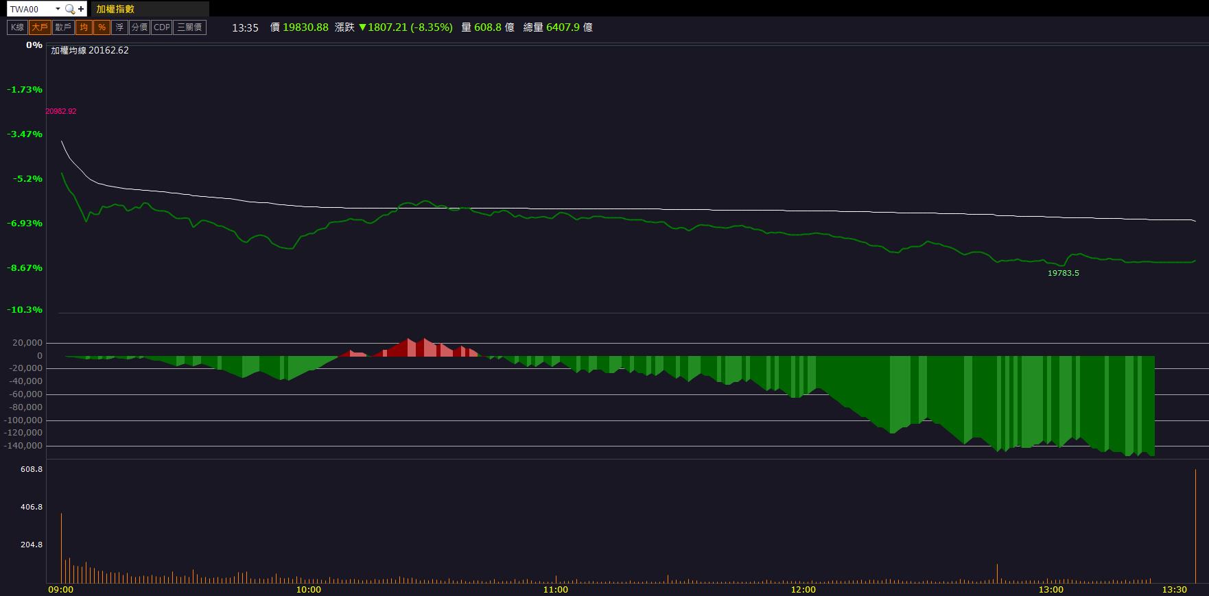Toggle the 均 average line button
This screenshot has width=1209, height=596.
84,27
